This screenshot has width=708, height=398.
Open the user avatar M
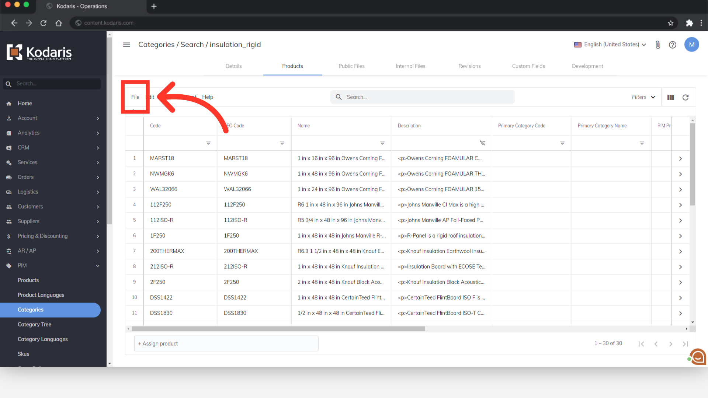coord(691,45)
